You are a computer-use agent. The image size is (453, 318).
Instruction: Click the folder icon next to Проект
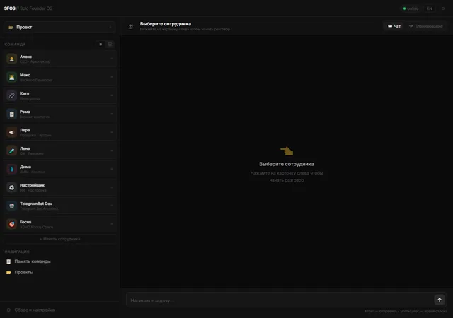coord(11,27)
